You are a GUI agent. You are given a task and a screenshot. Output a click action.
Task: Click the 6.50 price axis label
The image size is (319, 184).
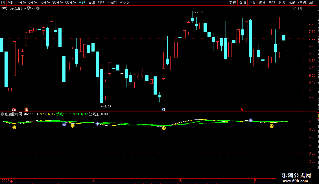[x=312, y=76]
